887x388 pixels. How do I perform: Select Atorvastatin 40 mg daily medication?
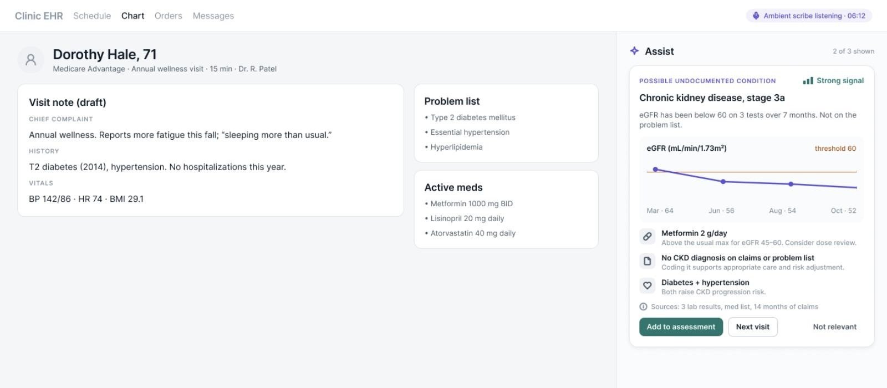[470, 233]
